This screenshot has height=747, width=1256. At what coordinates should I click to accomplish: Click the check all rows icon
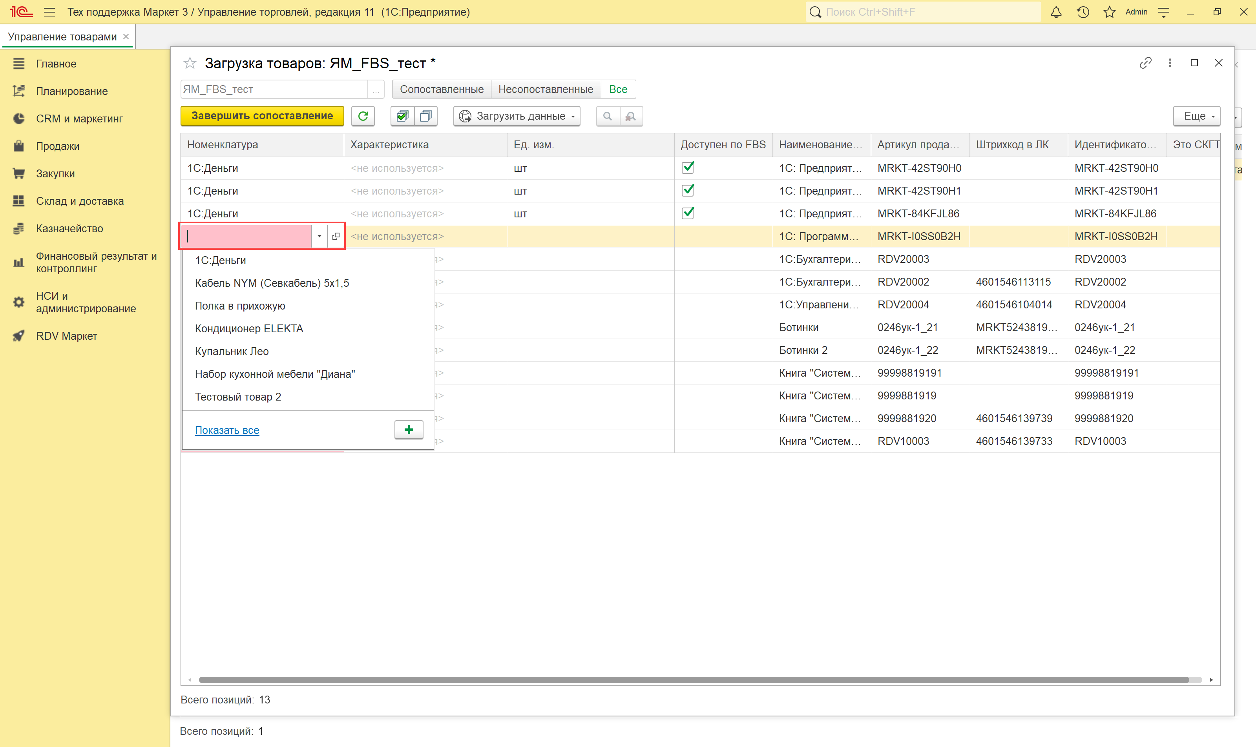(x=402, y=116)
